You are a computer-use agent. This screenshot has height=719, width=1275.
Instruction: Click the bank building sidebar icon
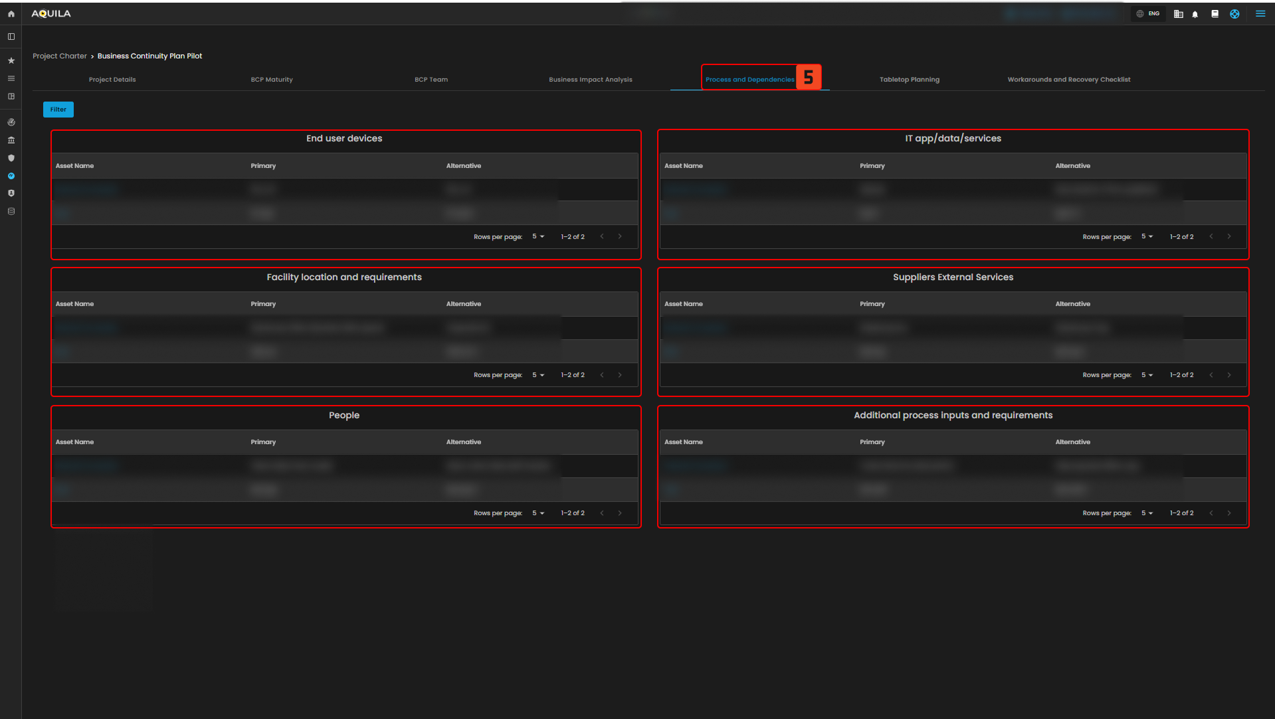coord(11,140)
